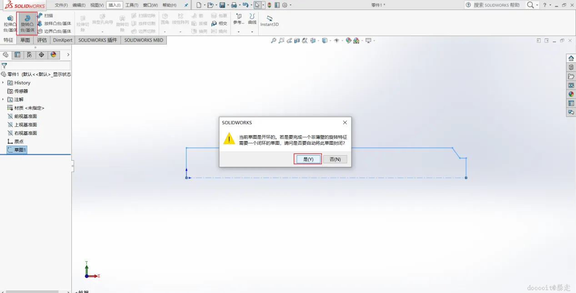Switch to the 草图 tab
This screenshot has width=576, height=293.
click(x=25, y=40)
